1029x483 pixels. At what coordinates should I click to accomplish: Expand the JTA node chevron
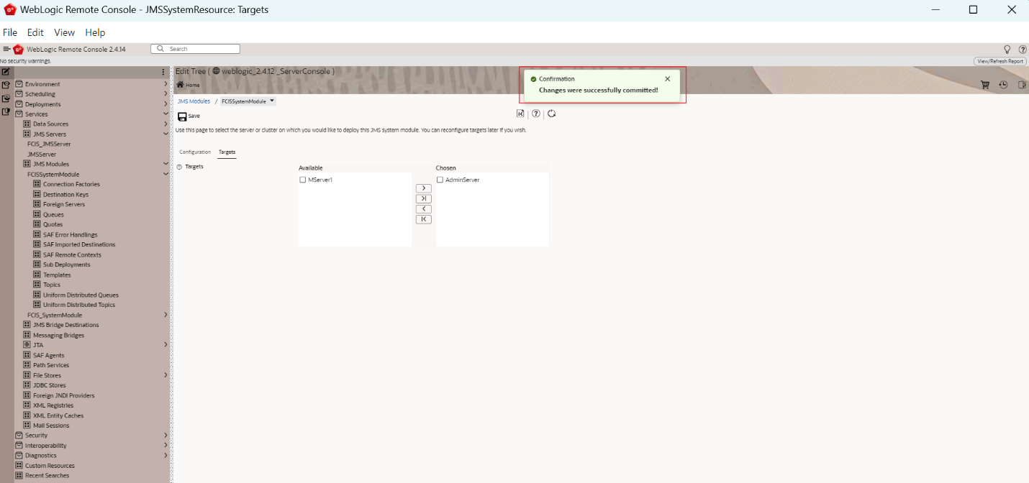166,345
